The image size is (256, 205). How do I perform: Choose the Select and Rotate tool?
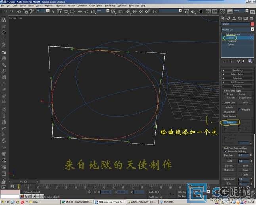(x=86, y=11)
